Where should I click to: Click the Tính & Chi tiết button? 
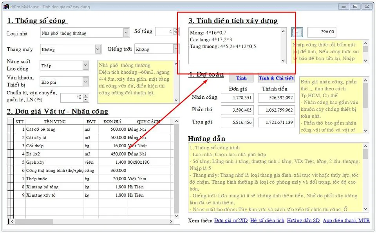coord(276,78)
